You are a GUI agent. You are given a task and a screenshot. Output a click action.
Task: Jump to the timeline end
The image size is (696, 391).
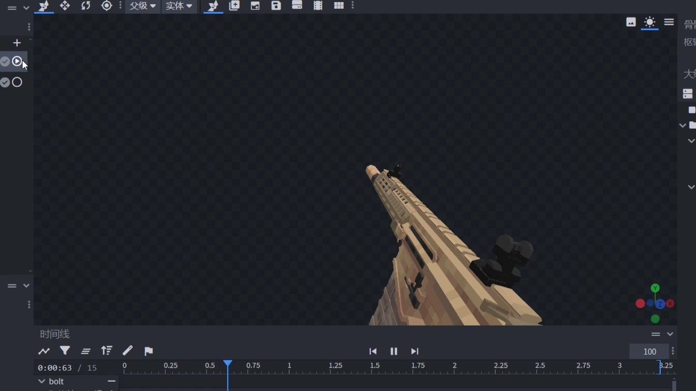415,351
